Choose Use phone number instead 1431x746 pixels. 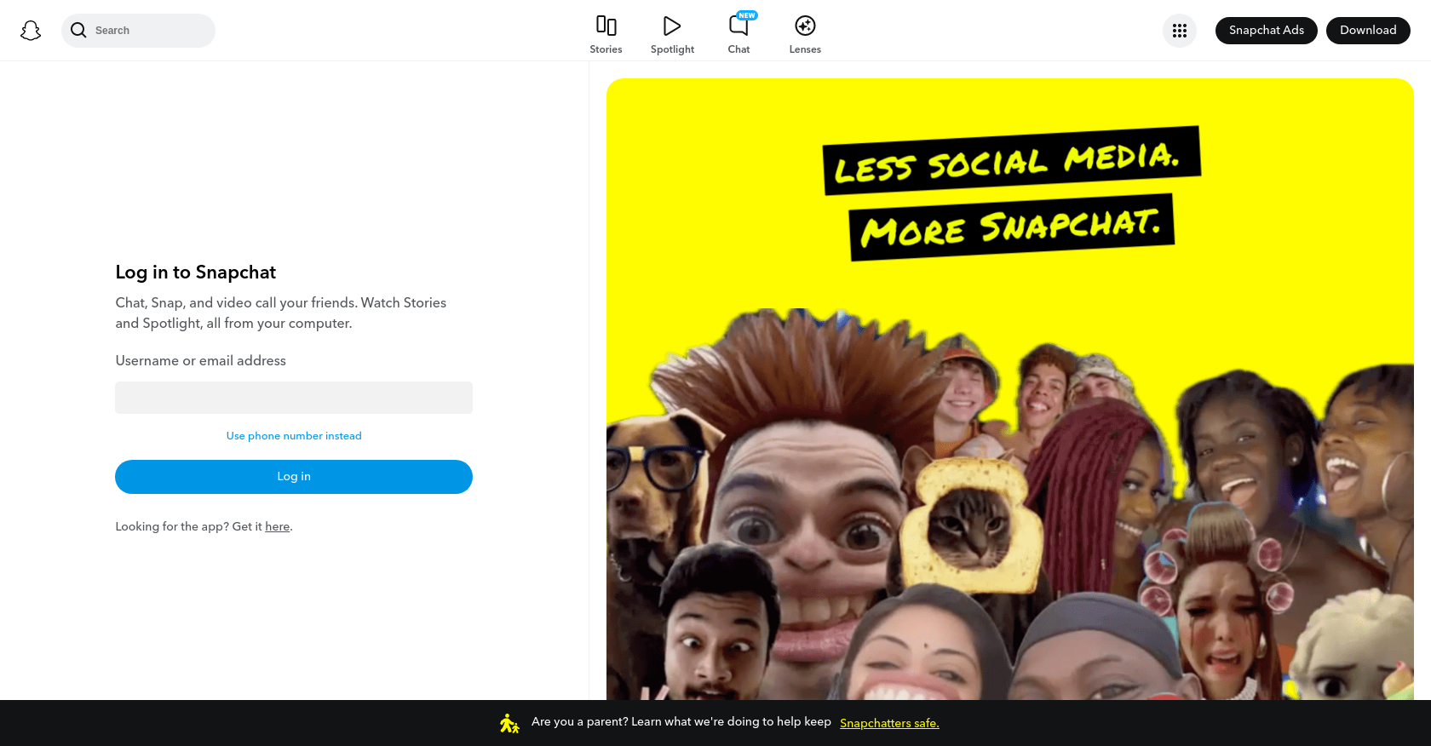[294, 436]
